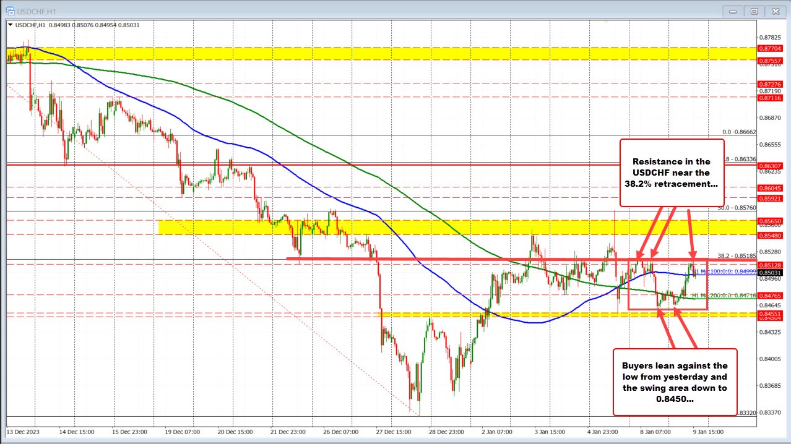Viewport: 791px width, 444px height.
Task: Select the 0.86307 red price marker
Action: (769, 165)
